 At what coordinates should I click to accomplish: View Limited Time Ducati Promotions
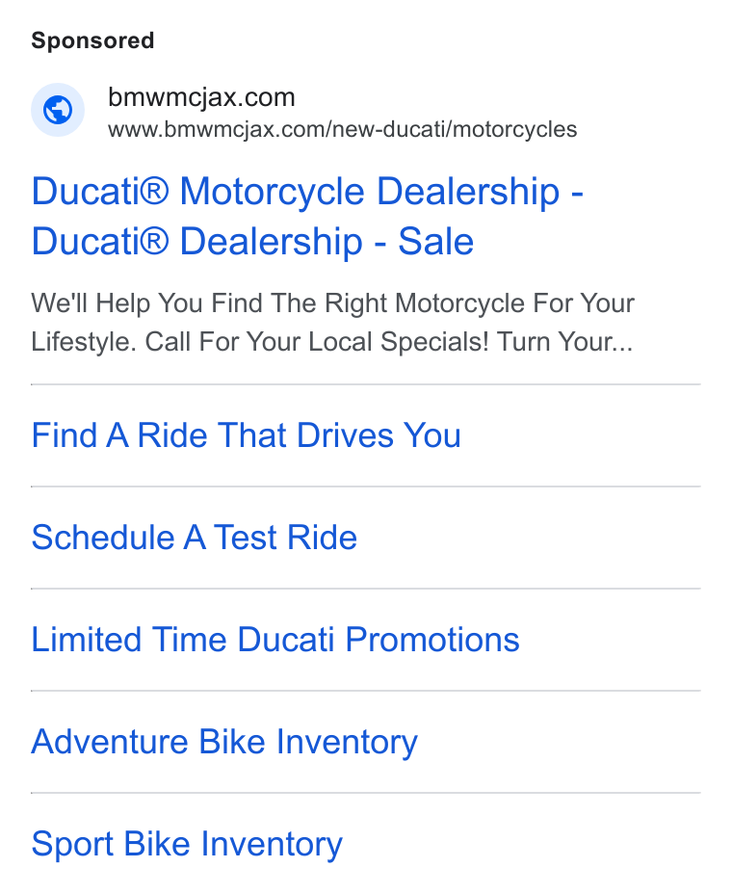pyautogui.click(x=275, y=640)
